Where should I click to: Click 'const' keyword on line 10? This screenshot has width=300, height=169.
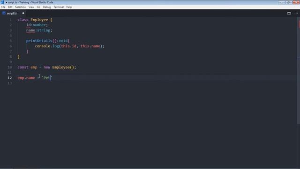[23, 67]
